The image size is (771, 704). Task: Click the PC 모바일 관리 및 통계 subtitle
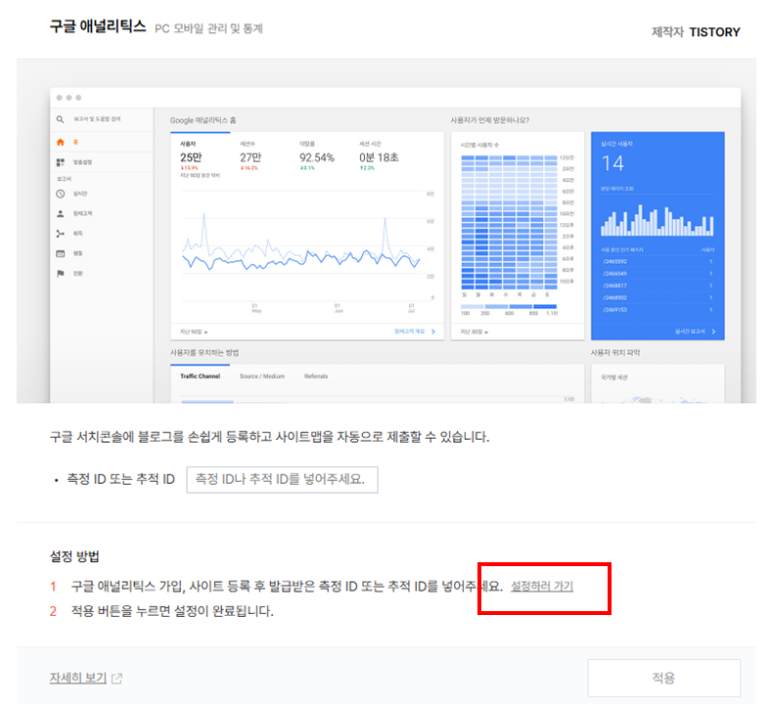pyautogui.click(x=209, y=28)
